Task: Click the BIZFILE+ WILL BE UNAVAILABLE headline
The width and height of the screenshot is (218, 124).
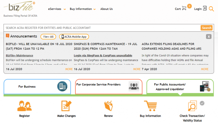Action: click(39, 46)
